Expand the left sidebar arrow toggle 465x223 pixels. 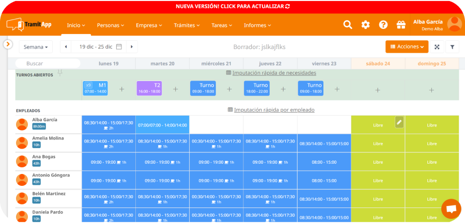click(x=8, y=44)
